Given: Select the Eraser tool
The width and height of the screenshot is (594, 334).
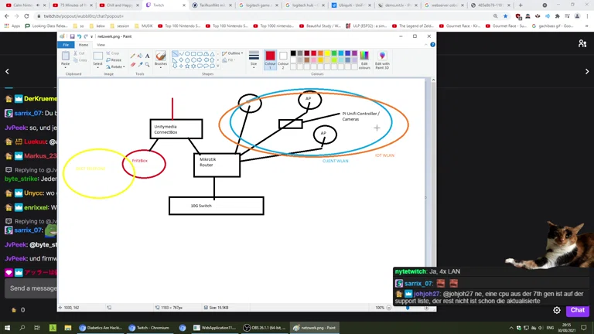Looking at the screenshot, I should pos(133,65).
